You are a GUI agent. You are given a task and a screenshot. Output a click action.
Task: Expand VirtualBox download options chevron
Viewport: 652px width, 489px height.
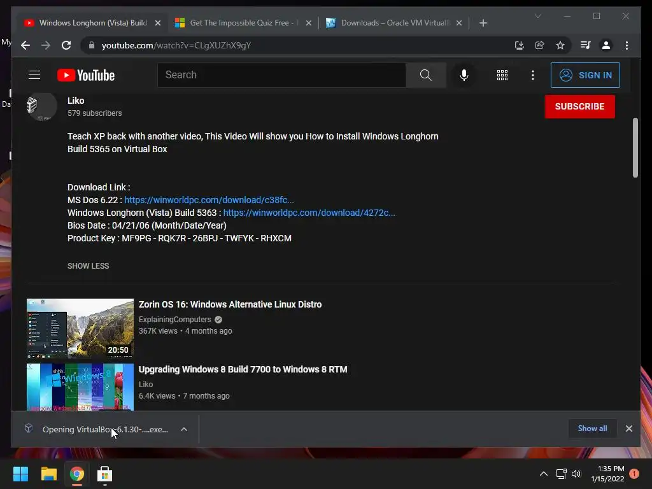click(184, 429)
